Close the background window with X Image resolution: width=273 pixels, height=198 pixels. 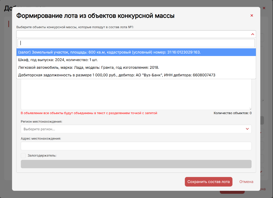[264, 8]
